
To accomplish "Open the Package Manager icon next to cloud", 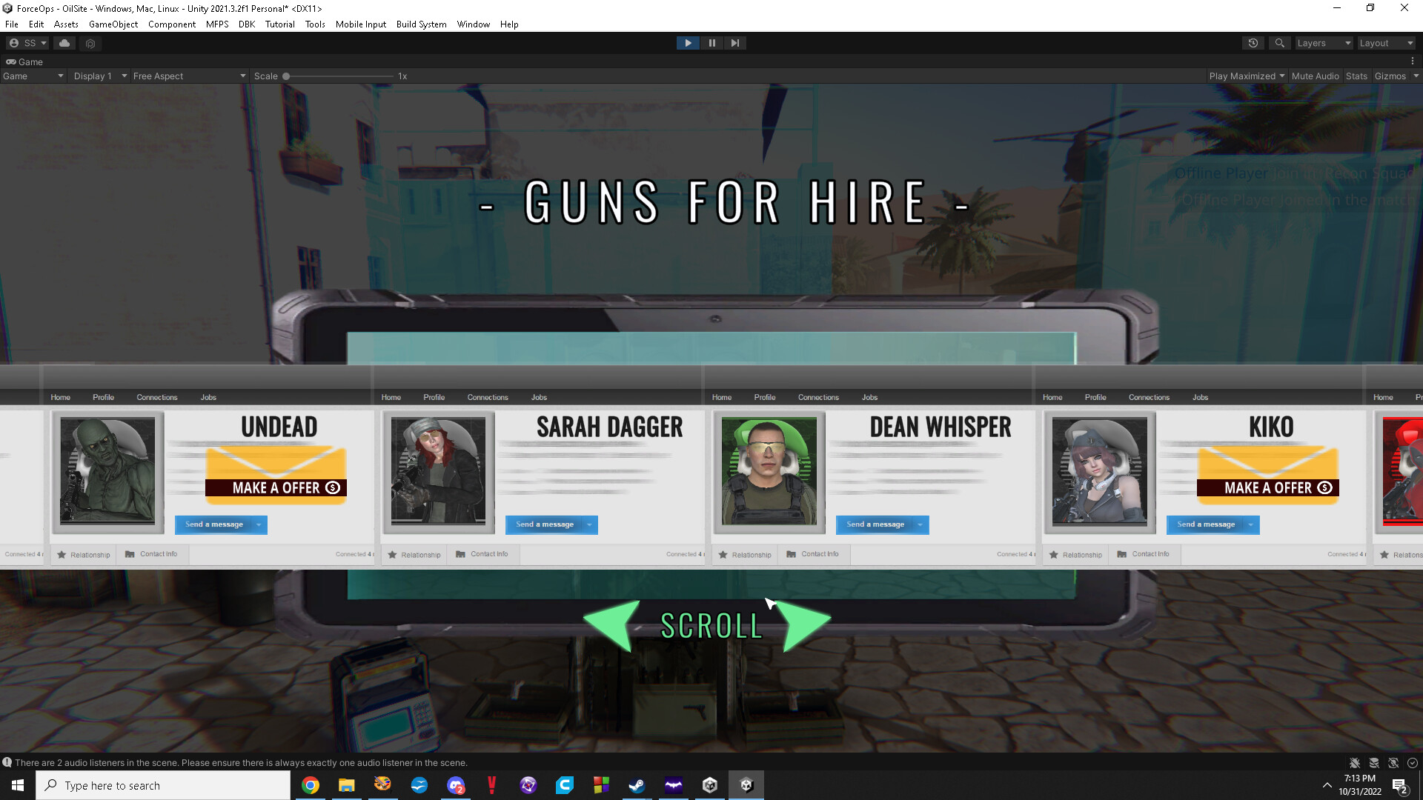I will click(x=90, y=43).
